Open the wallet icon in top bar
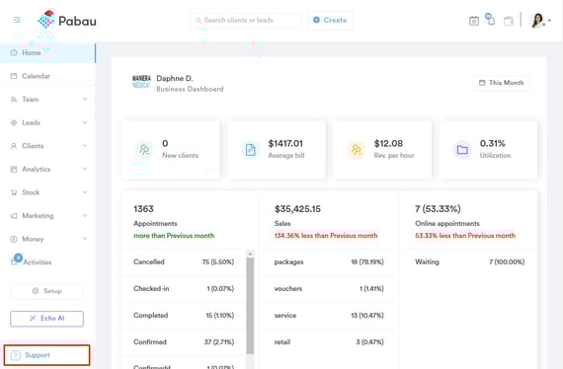The image size is (563, 369). click(509, 21)
